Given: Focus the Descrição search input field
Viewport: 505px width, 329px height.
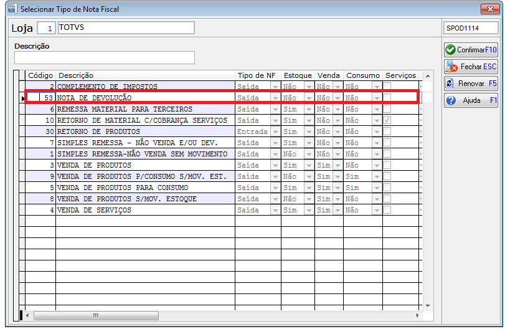Looking at the screenshot, I should pos(105,58).
